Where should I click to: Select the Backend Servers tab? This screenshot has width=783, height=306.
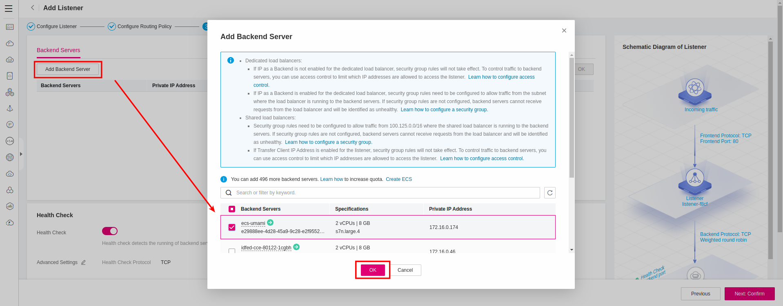58,50
